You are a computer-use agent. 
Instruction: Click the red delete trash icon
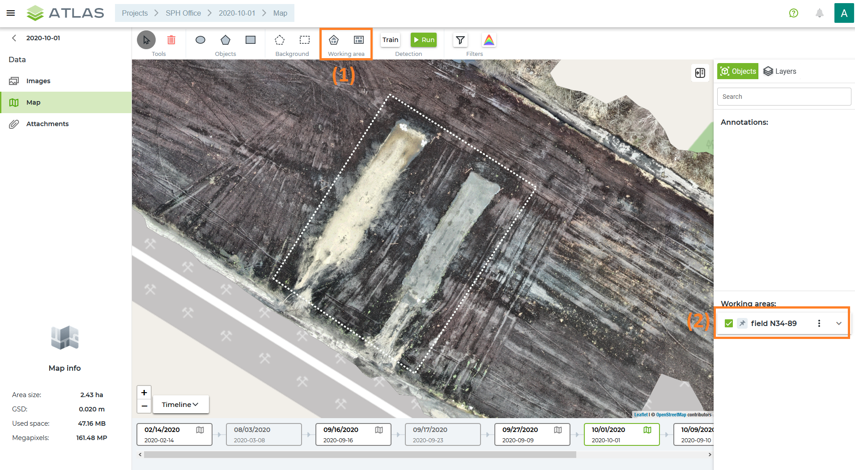[171, 40]
